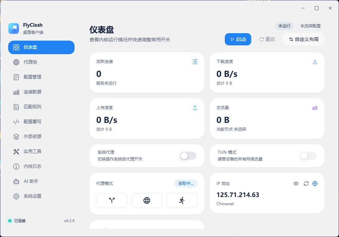The image size is (339, 237).
Task: Toggle the TUN 模式 switch
Action: (x=308, y=156)
